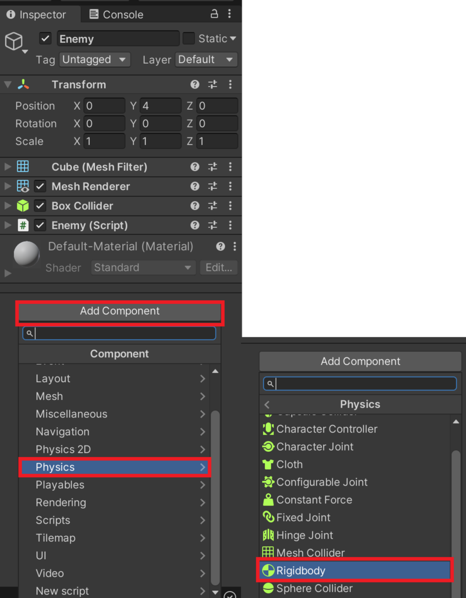Go back from the Physics submenu header
Image resolution: width=466 pixels, height=598 pixels.
[267, 404]
